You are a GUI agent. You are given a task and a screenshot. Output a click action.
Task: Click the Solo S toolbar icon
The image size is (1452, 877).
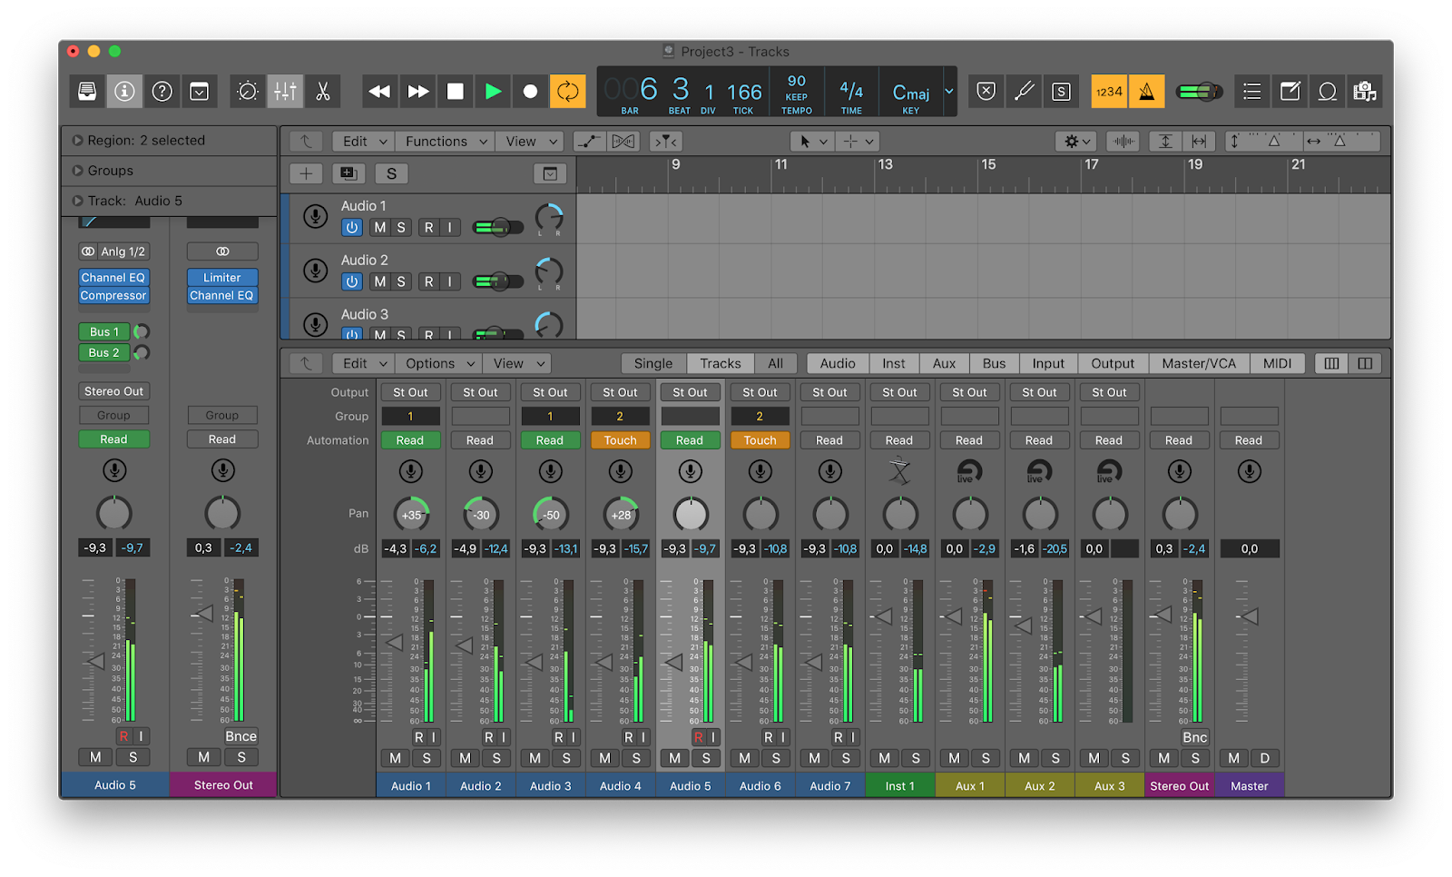[x=1061, y=91]
